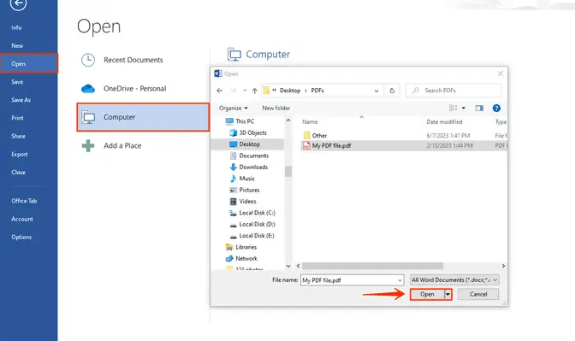Go back in the Open dialog
Image resolution: width=575 pixels, height=341 pixels.
pos(220,91)
